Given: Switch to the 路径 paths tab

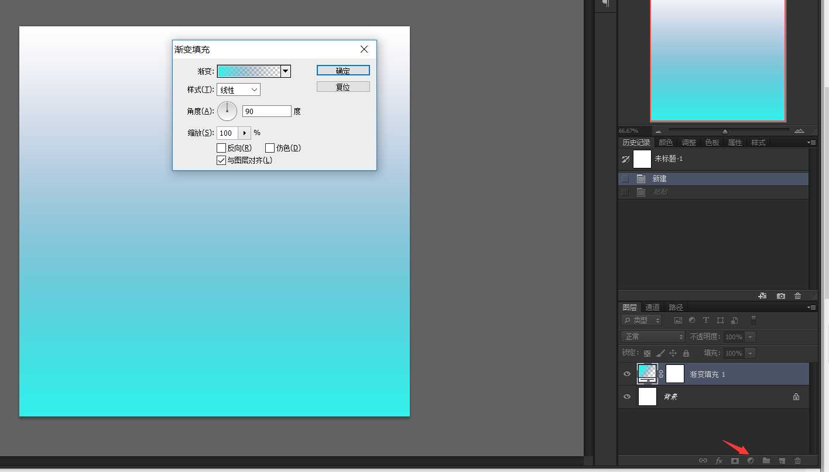Looking at the screenshot, I should coord(676,307).
